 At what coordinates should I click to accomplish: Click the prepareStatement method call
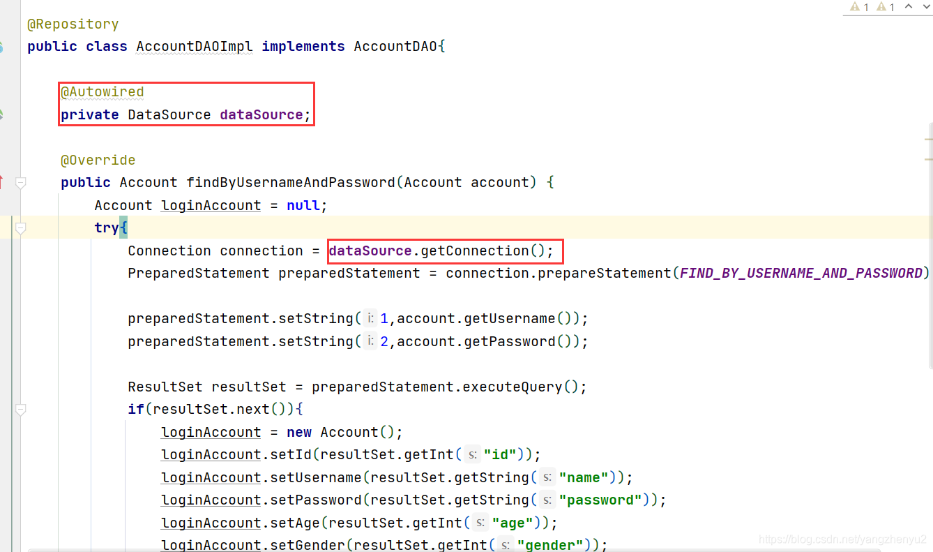coord(605,274)
